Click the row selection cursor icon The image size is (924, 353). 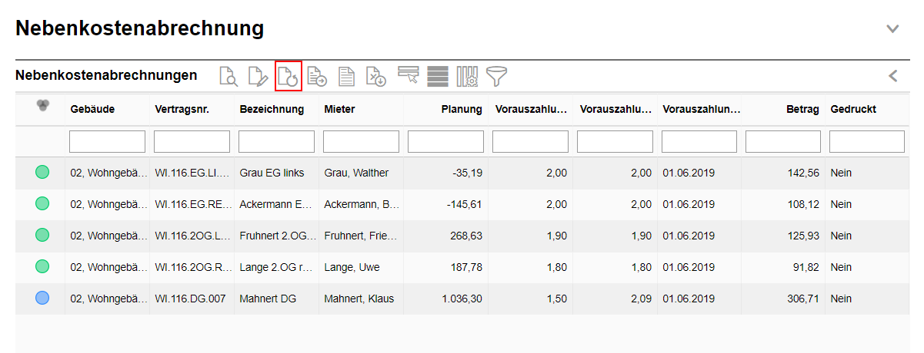point(408,74)
